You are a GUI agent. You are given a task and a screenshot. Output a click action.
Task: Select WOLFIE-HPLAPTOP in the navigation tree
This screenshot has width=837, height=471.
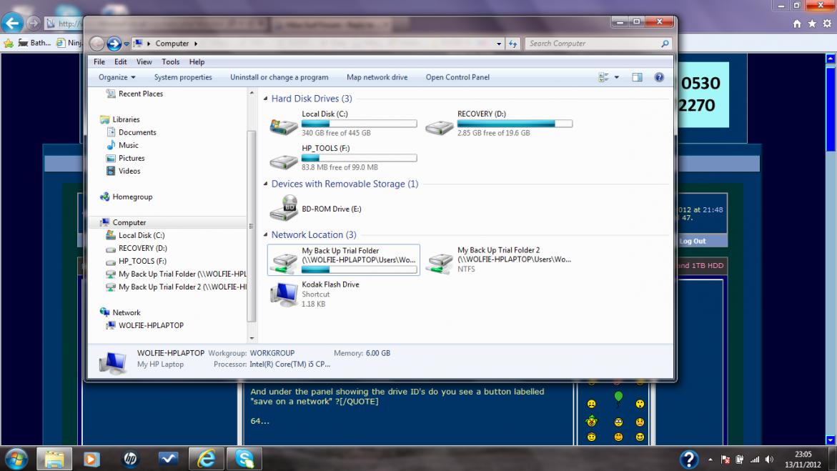pos(151,325)
